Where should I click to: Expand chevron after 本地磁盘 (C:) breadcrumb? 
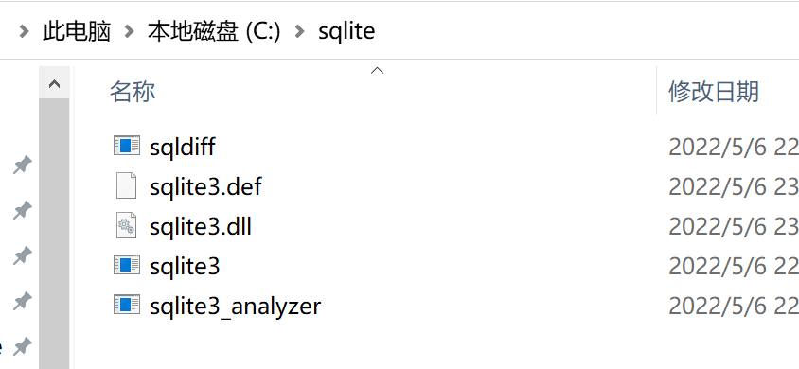coord(300,31)
